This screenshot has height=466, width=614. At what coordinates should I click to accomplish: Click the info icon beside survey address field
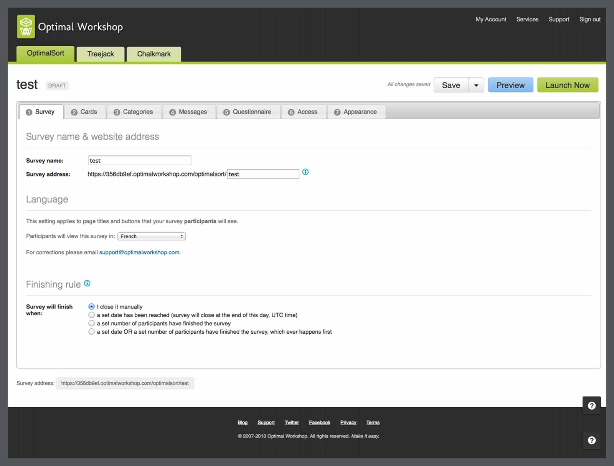point(305,172)
